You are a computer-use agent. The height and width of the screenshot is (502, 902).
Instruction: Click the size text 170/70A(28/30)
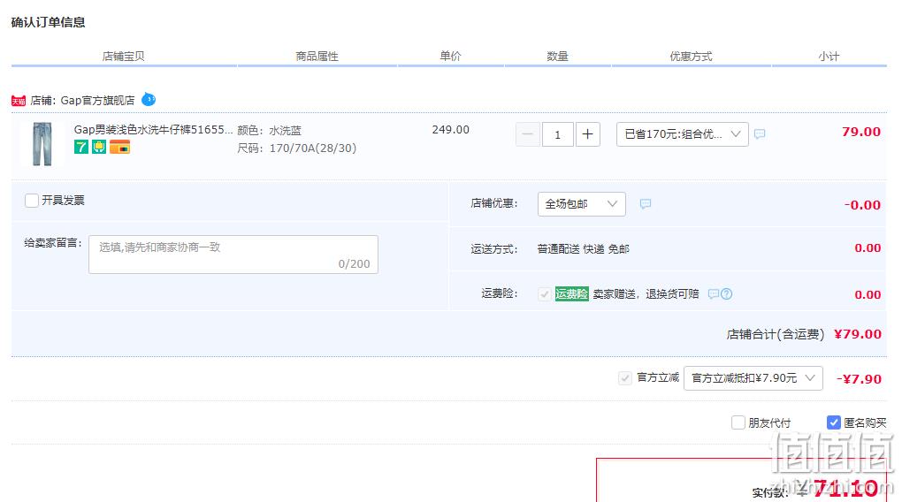[313, 148]
